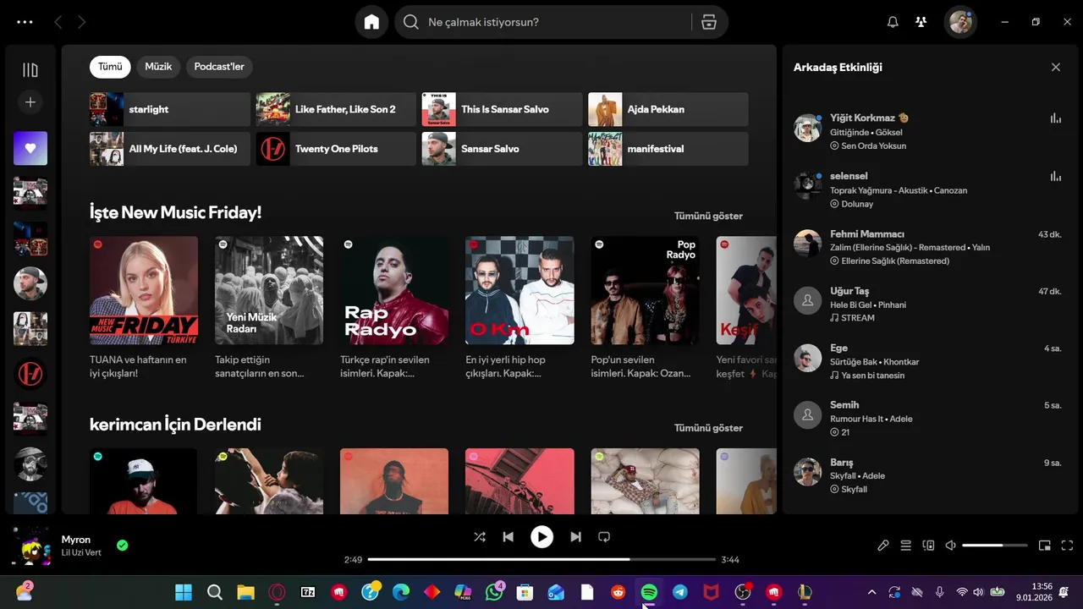
Task: Open Yeni Müzik Radarı playlist cover
Action: [269, 290]
